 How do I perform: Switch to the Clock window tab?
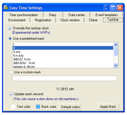[x=70, y=20]
